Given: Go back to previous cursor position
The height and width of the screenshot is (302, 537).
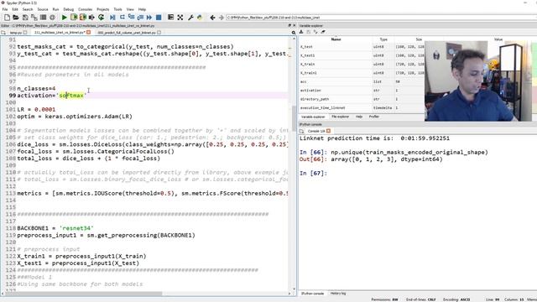Looking at the screenshot, I should pyautogui.click(x=212, y=17).
